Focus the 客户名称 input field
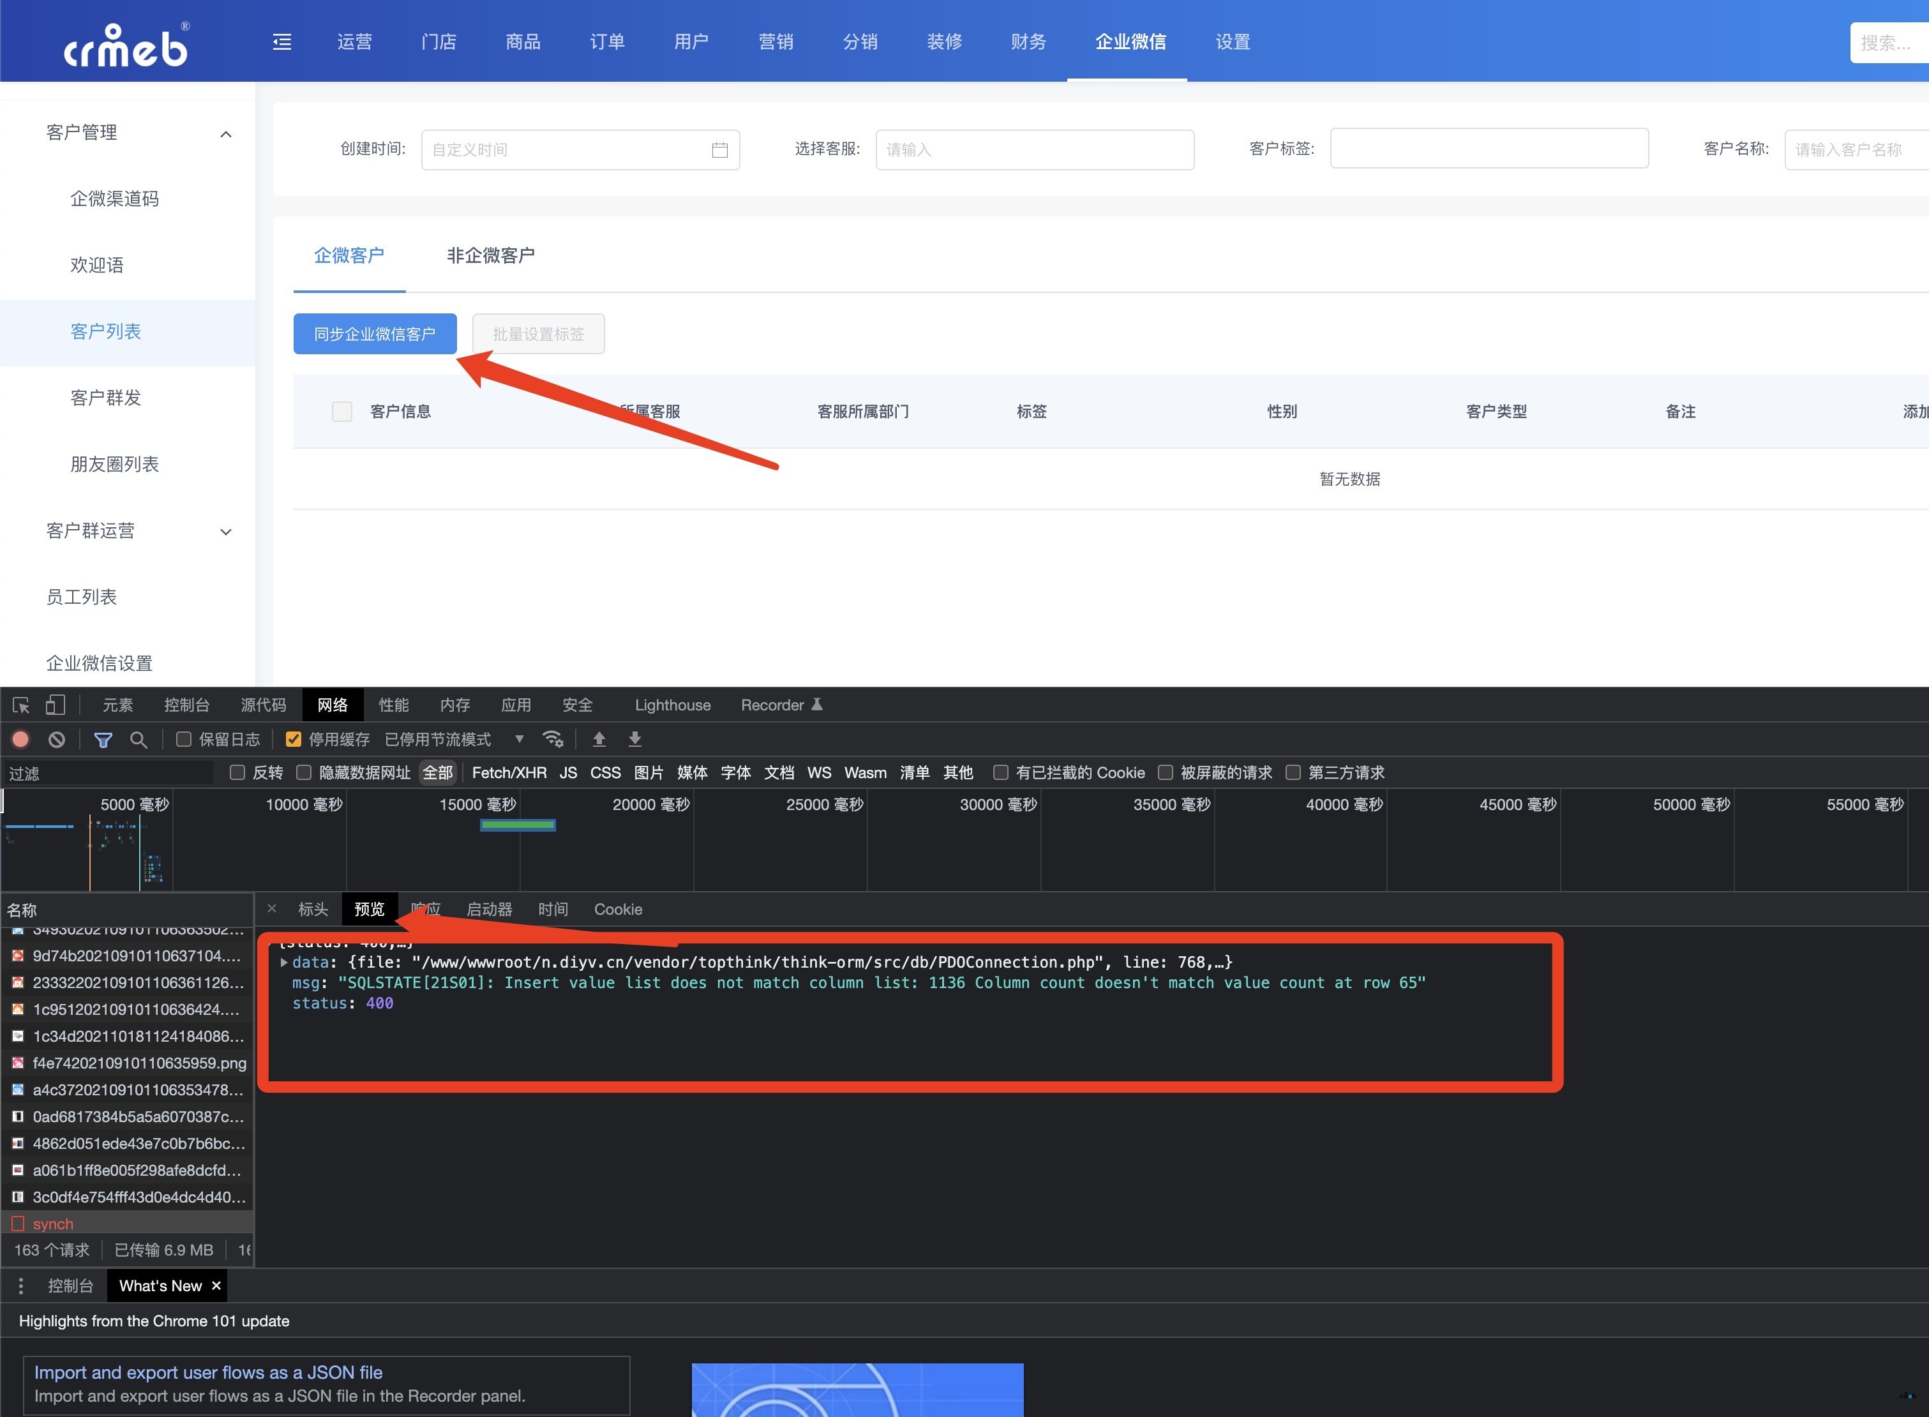The image size is (1929, 1417). (x=1857, y=150)
